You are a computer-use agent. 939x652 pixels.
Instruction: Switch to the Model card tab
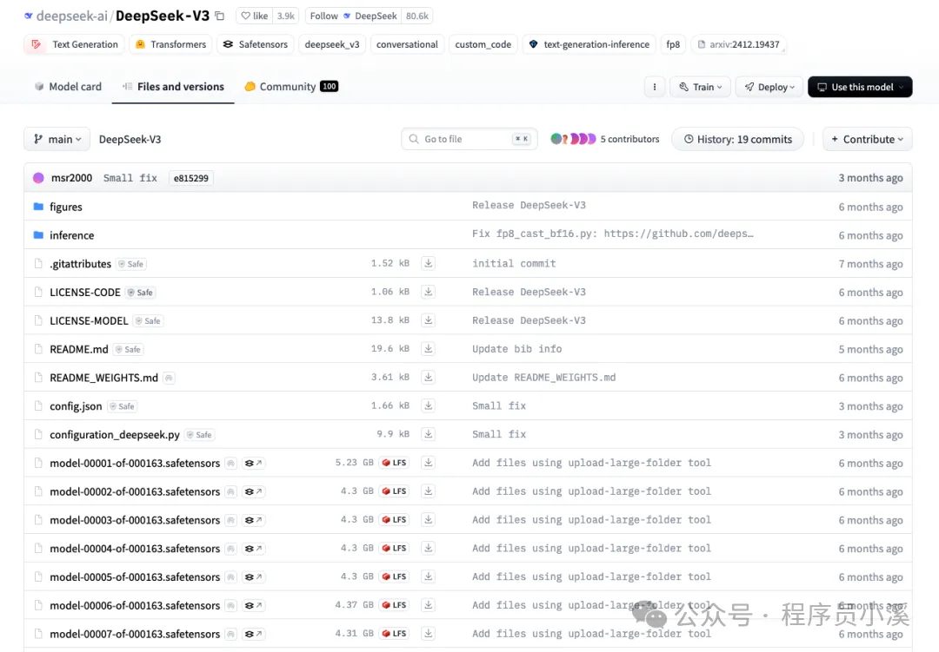pos(69,87)
